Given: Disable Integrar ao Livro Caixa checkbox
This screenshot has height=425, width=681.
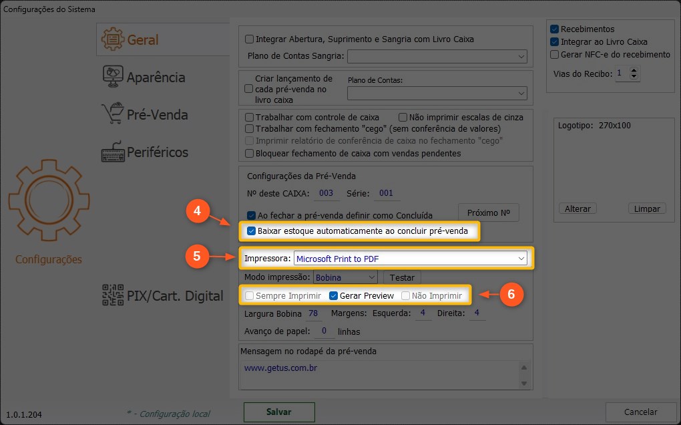Looking at the screenshot, I should (x=554, y=41).
